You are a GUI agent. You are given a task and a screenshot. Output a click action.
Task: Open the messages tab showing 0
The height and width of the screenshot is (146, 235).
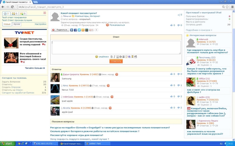point(23,14)
